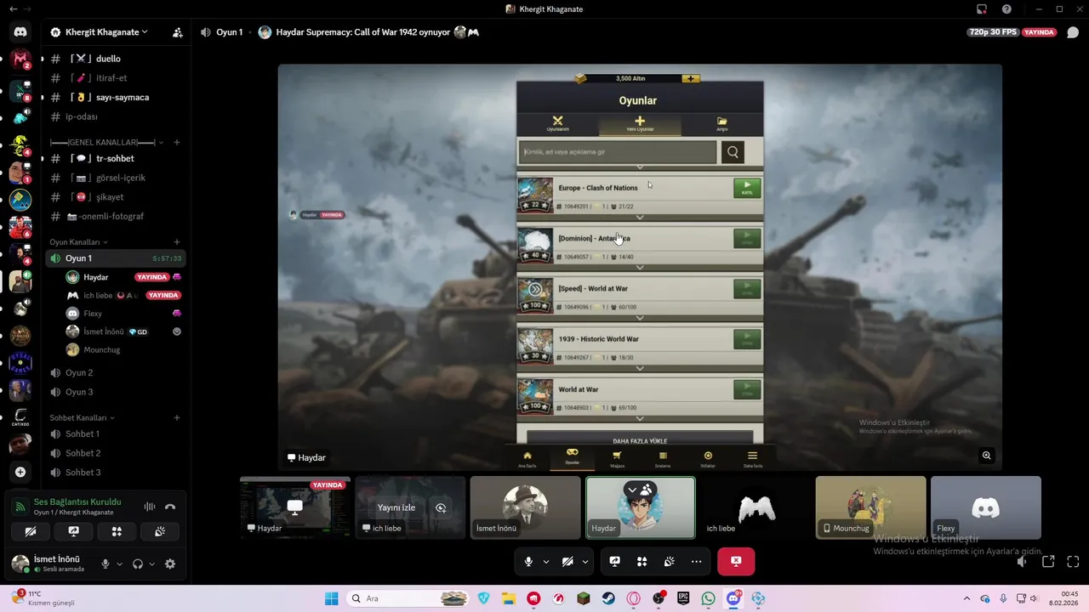Viewport: 1089px width, 612px height.
Task: Launch activities icon in bottom call controls
Action: point(642,561)
